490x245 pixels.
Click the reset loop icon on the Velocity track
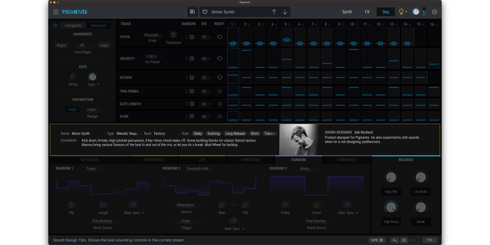tap(220, 58)
